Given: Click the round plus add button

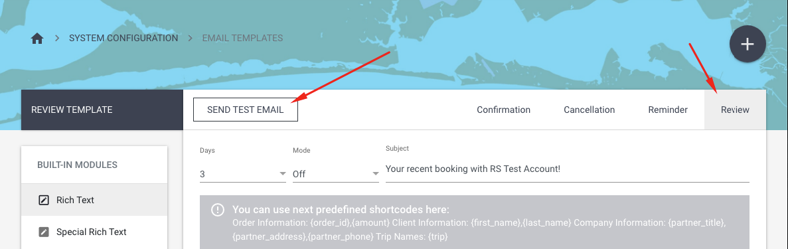Looking at the screenshot, I should [x=748, y=44].
